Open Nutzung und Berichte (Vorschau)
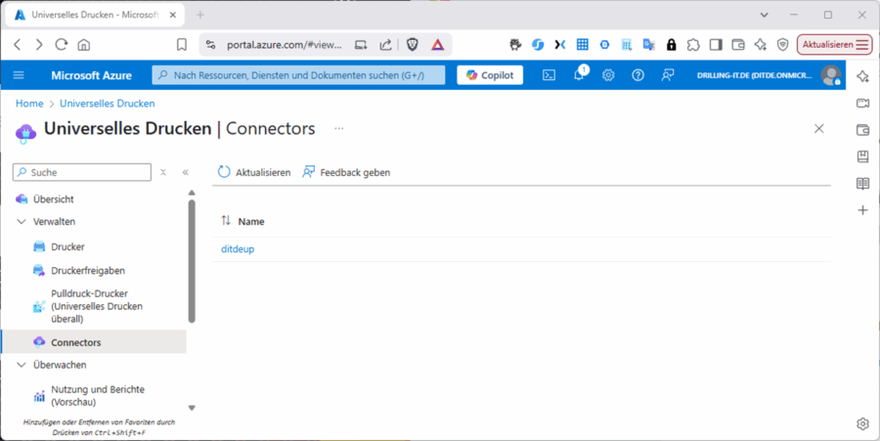This screenshot has width=880, height=441. 100,396
